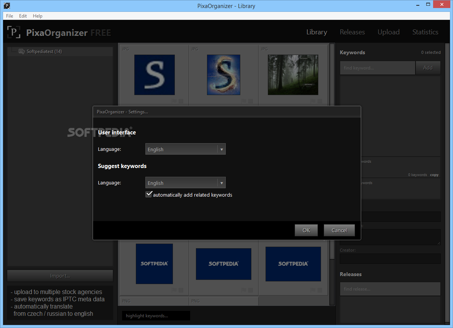
Task: Click the Suggest keywords section heading
Action: tap(122, 166)
